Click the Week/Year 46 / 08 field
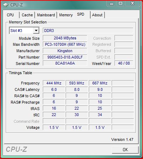143x159 pixels. click(x=124, y=63)
